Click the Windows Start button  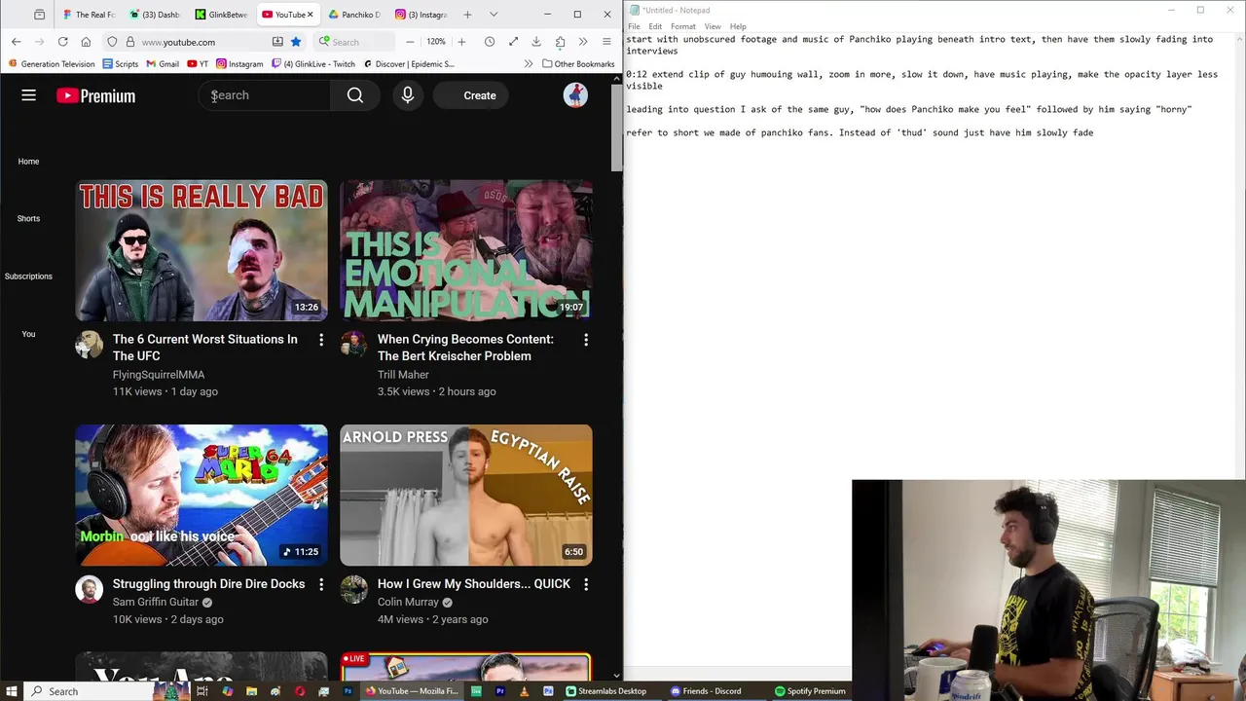[12, 691]
